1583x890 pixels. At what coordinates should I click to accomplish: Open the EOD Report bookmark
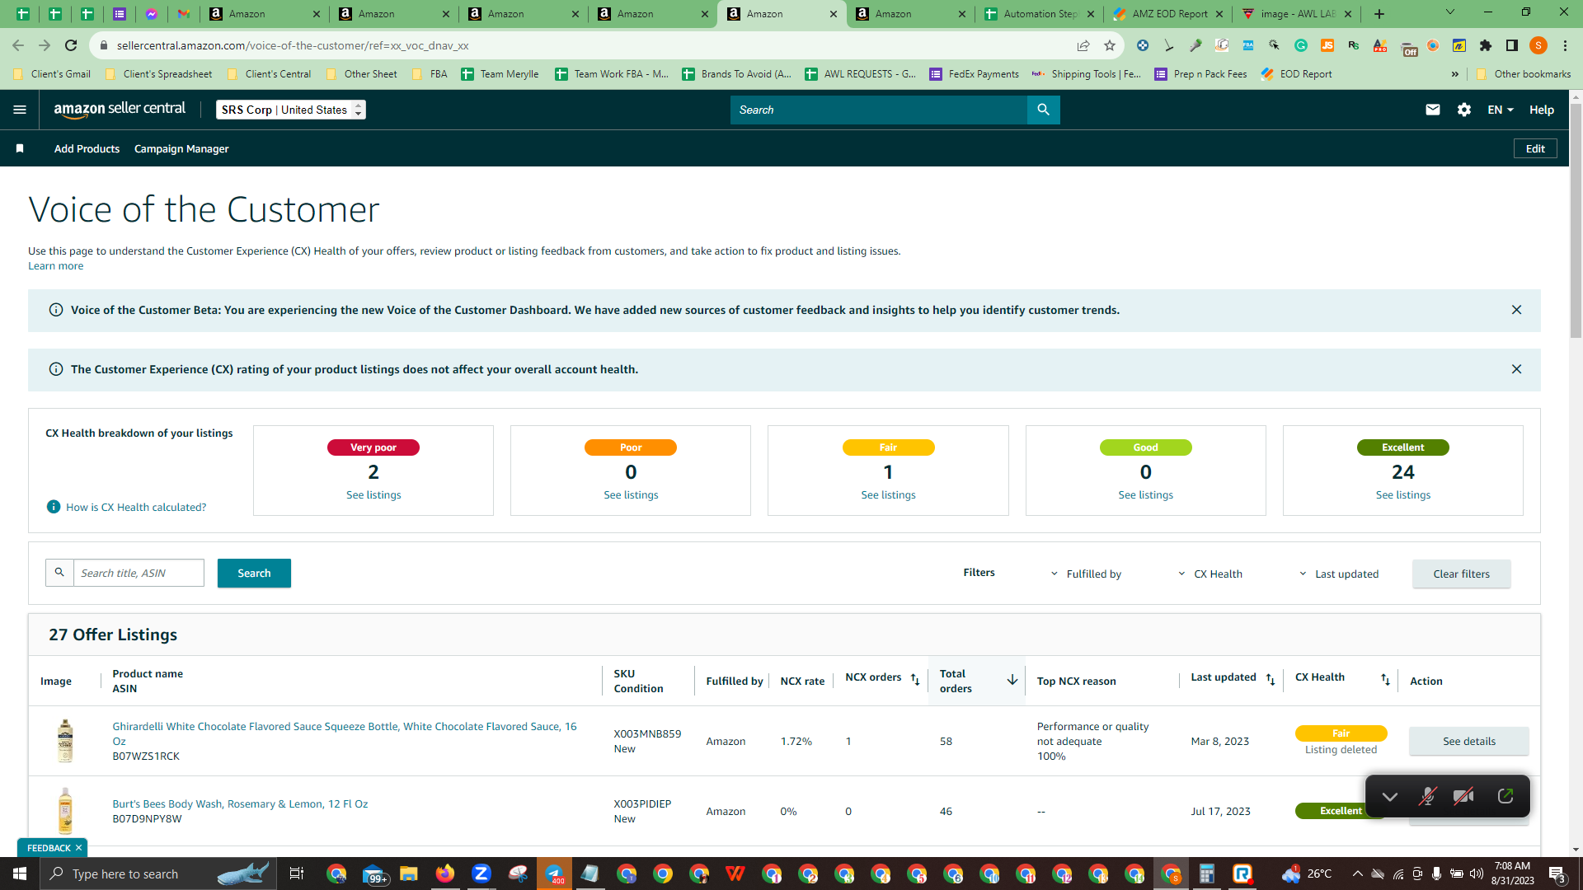pos(1296,74)
